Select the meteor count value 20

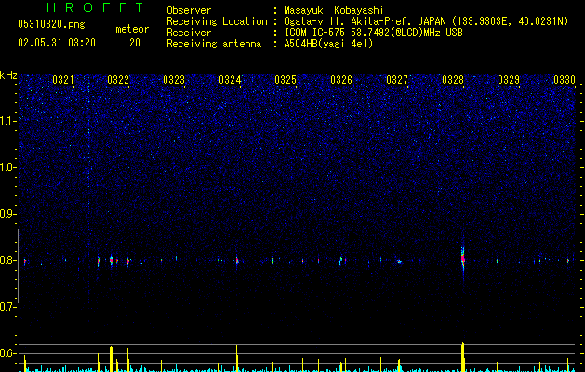(135, 43)
